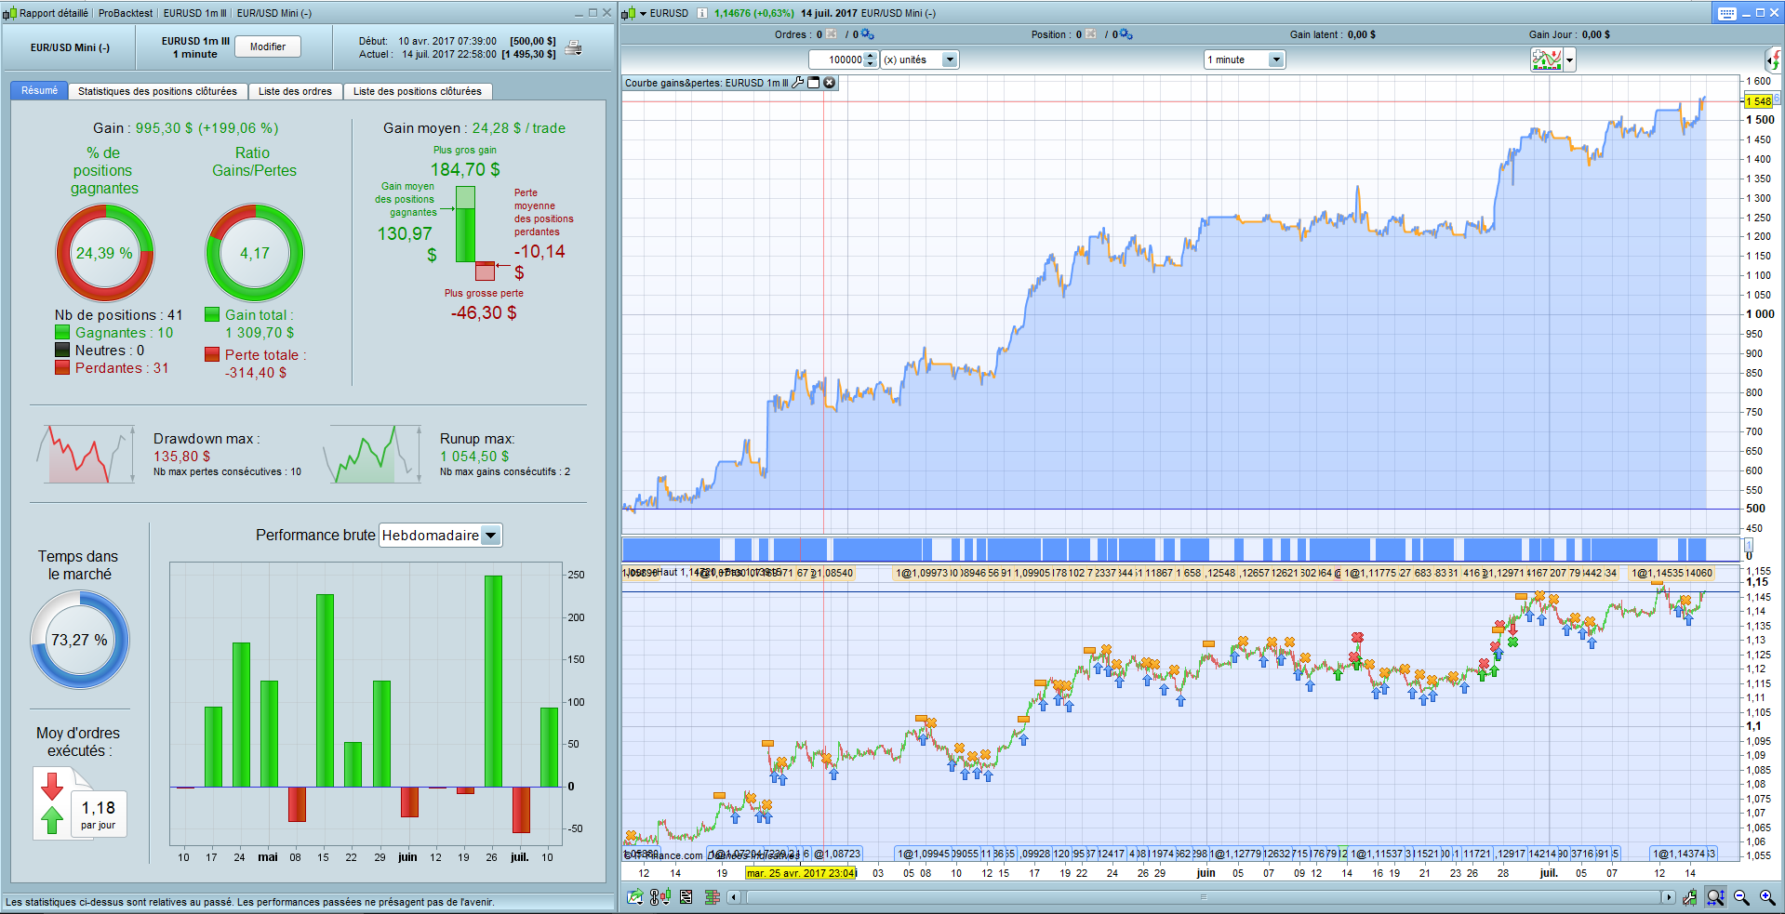Click the red-green horizontal bars icon in bottom toolbar
This screenshot has height=914, width=1785.
coord(713,897)
